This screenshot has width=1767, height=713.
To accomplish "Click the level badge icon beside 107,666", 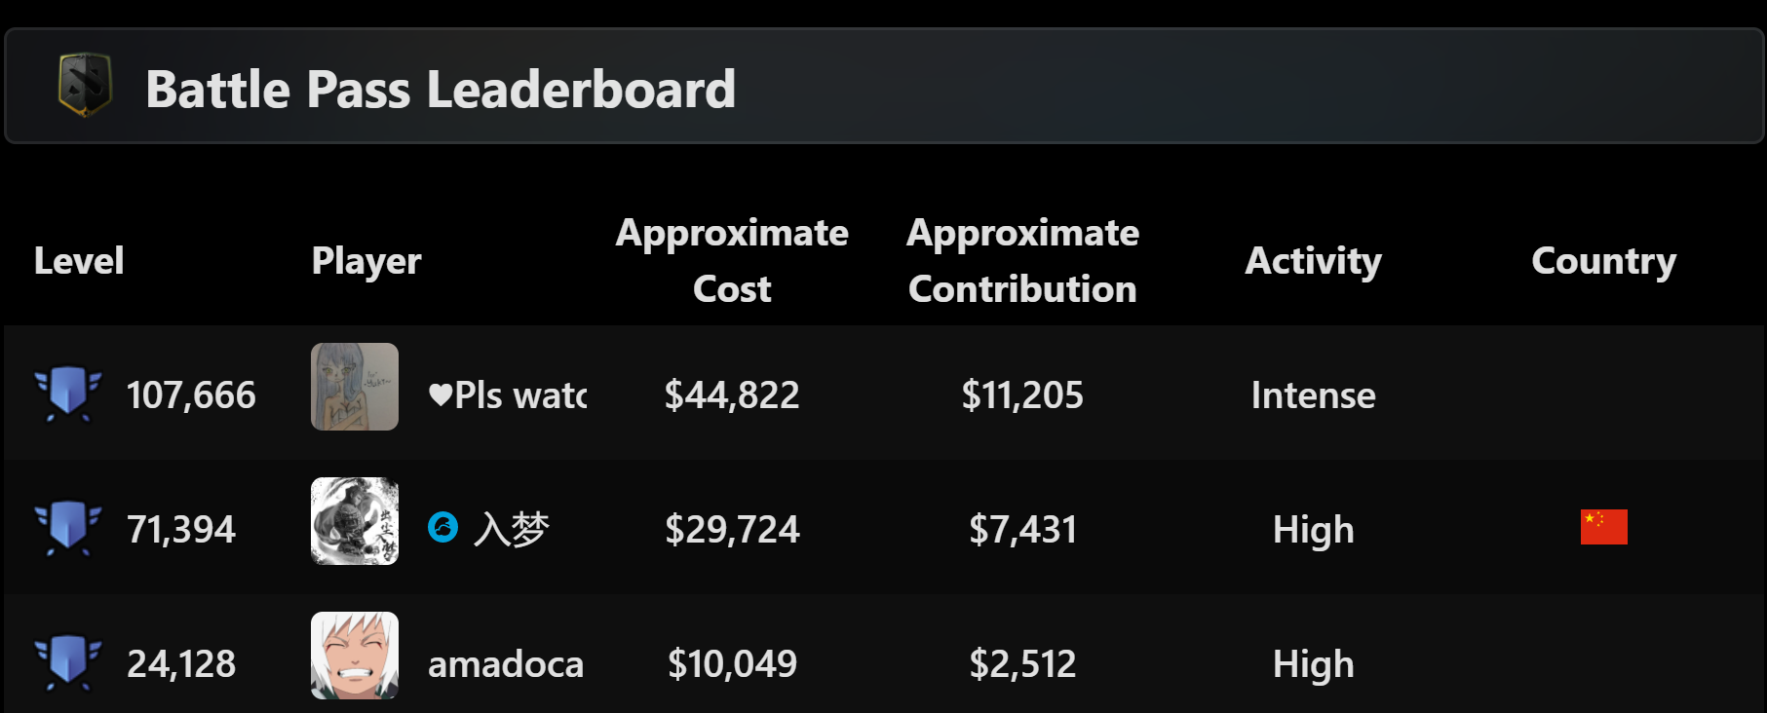I will pos(67,394).
